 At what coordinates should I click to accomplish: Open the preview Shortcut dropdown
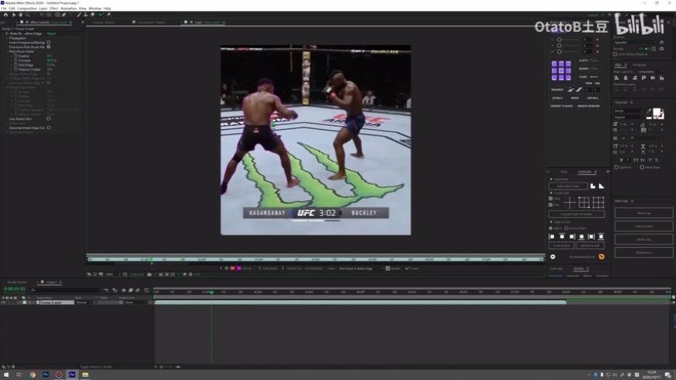(635, 42)
